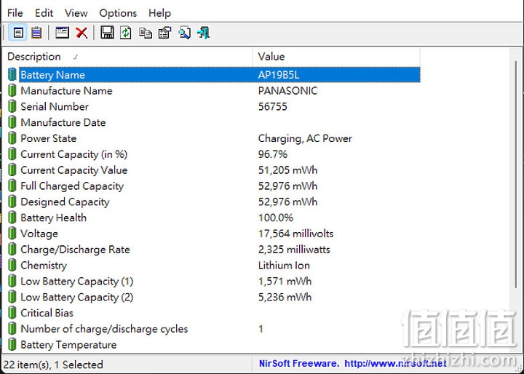Open the advanced options window icon
524x374 pixels.
pos(62,33)
